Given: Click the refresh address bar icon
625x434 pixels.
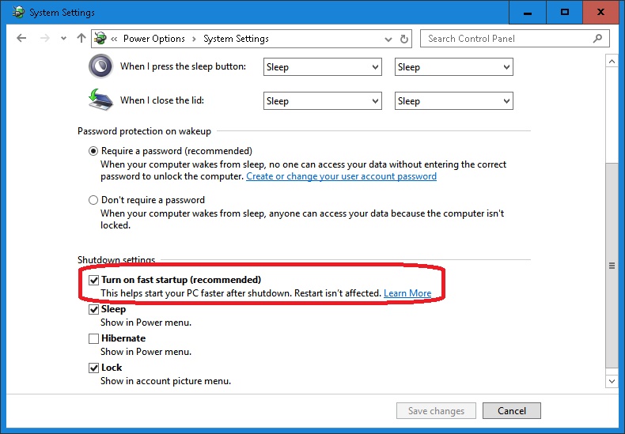Looking at the screenshot, I should click(405, 39).
